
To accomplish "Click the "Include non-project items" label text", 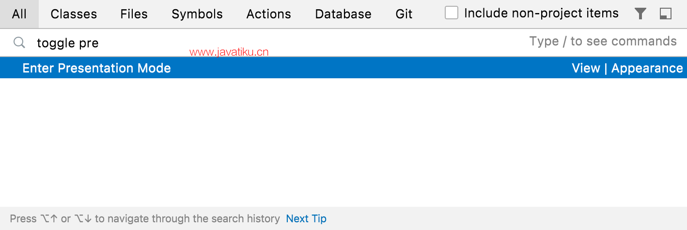I will tap(541, 14).
